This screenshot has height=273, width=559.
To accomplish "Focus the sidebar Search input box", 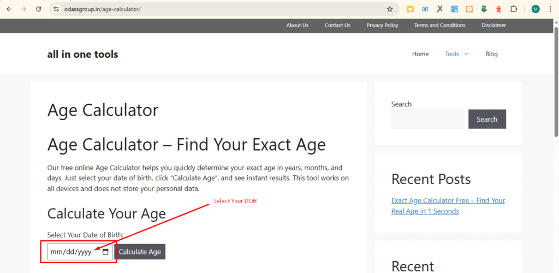I will coord(428,119).
